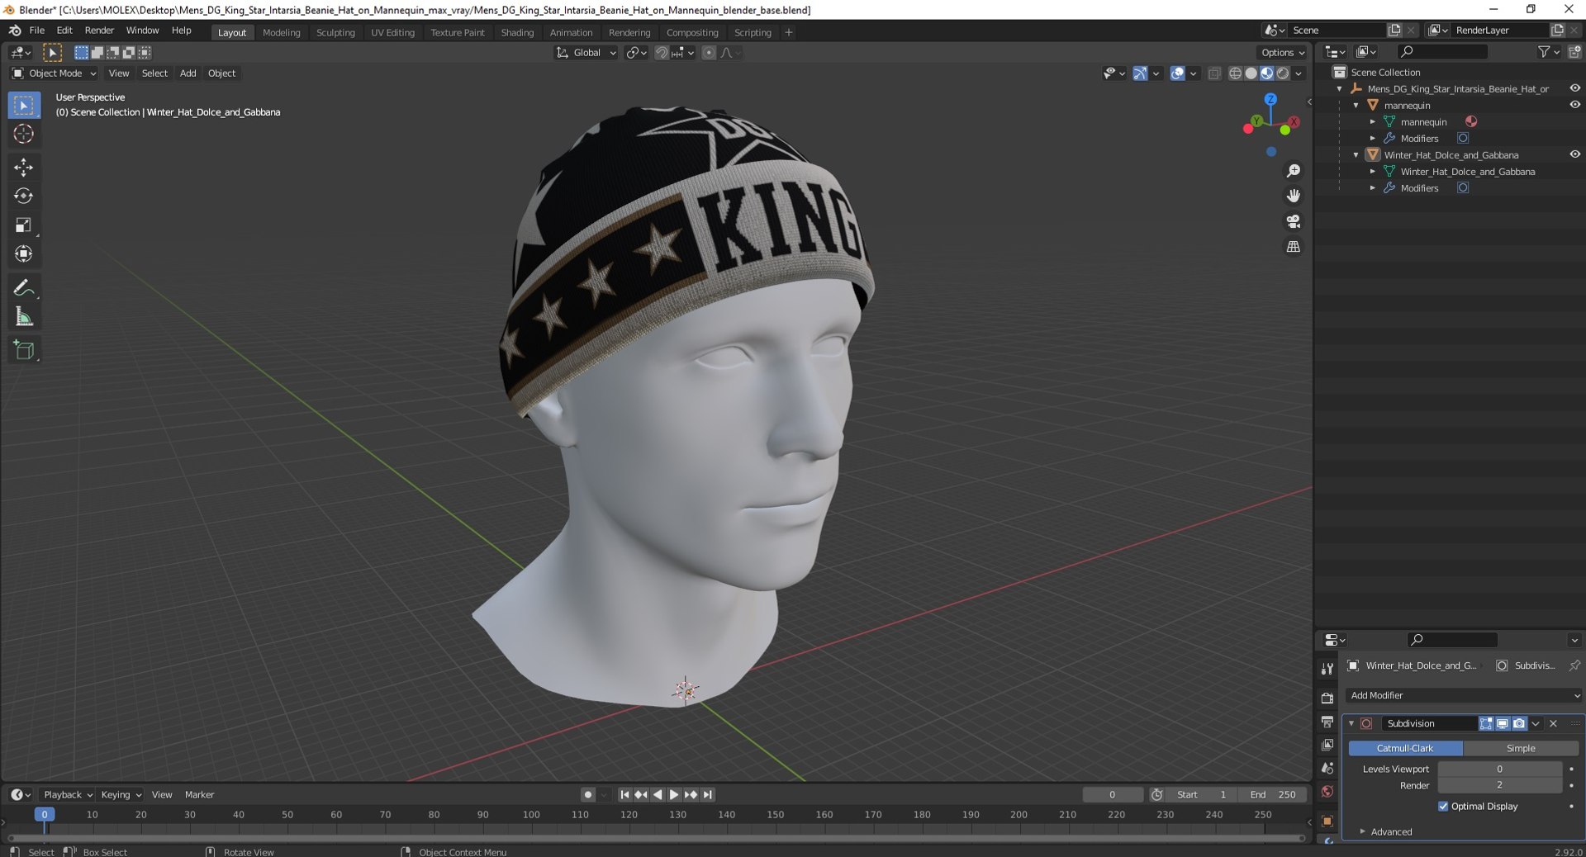Select the Rotate tool

(x=24, y=196)
